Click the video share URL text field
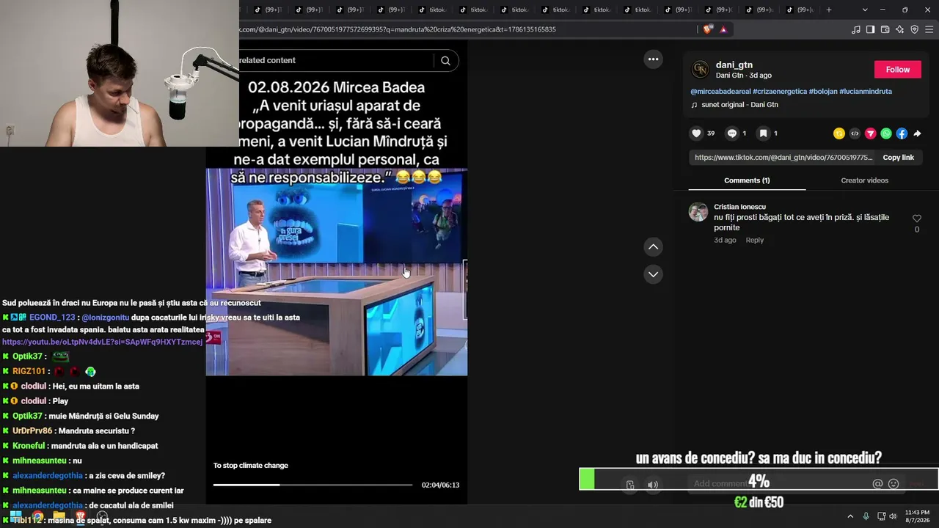Screen dimensions: 939x528 click(x=783, y=158)
